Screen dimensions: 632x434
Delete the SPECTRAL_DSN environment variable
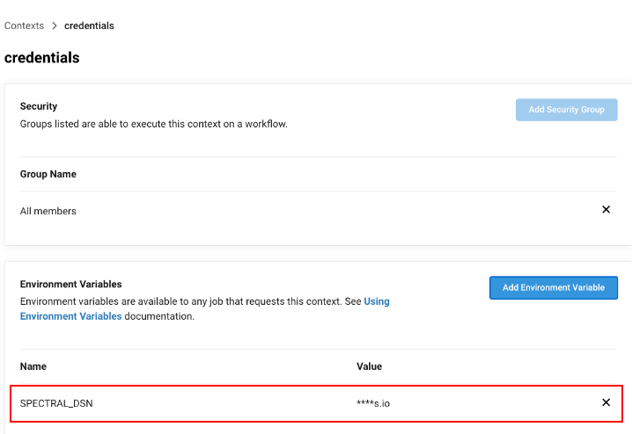tap(606, 402)
